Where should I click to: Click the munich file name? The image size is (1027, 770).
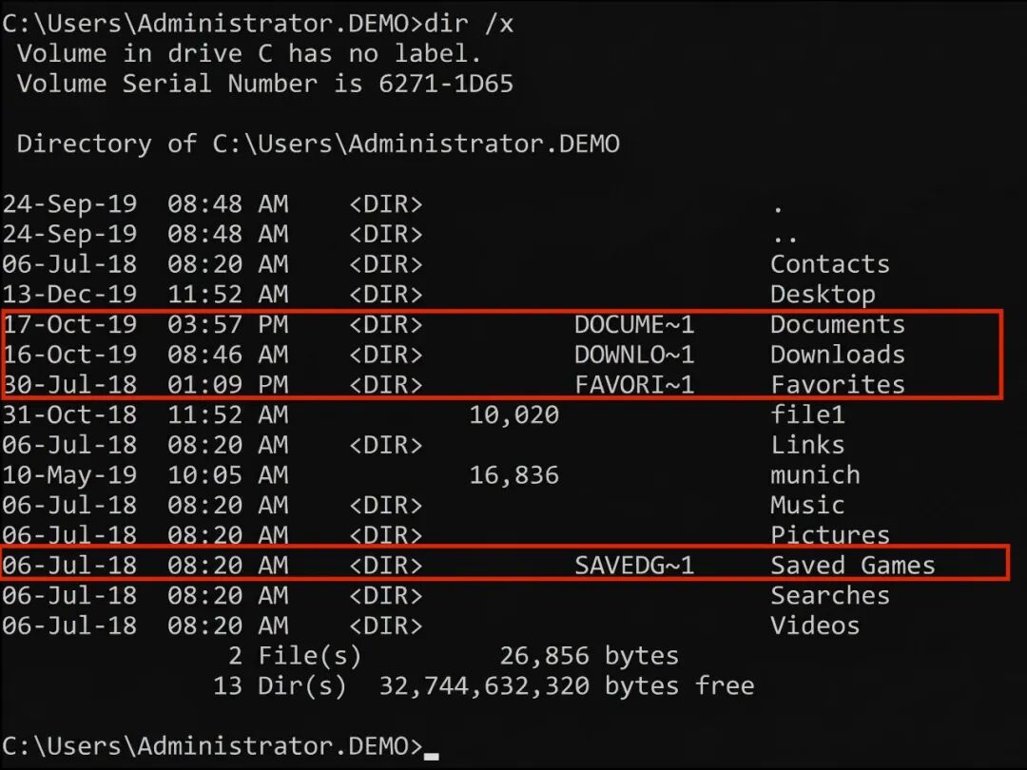tap(816, 475)
